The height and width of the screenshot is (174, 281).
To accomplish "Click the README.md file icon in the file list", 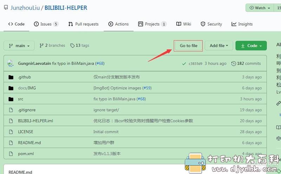I will pos(11,143).
